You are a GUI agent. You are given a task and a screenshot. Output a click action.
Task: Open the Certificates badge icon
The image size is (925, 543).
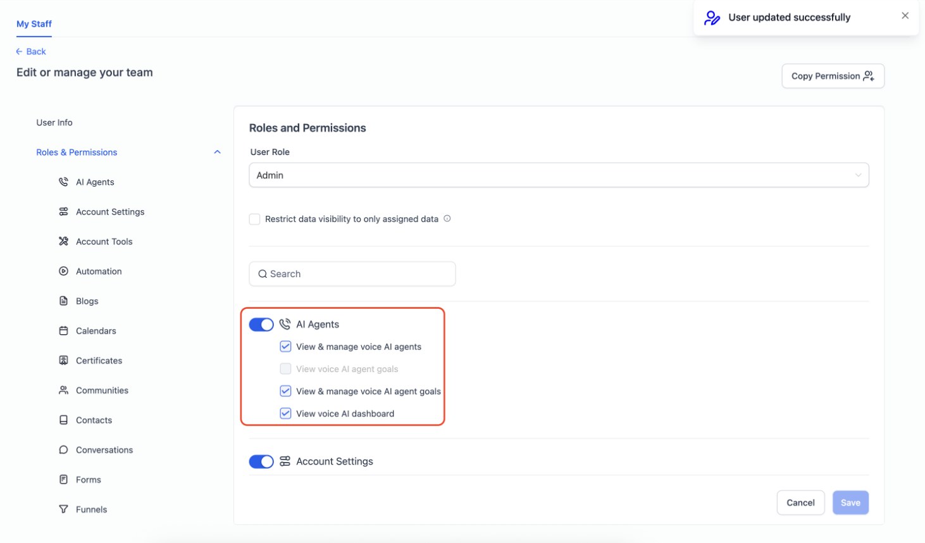[x=63, y=360]
